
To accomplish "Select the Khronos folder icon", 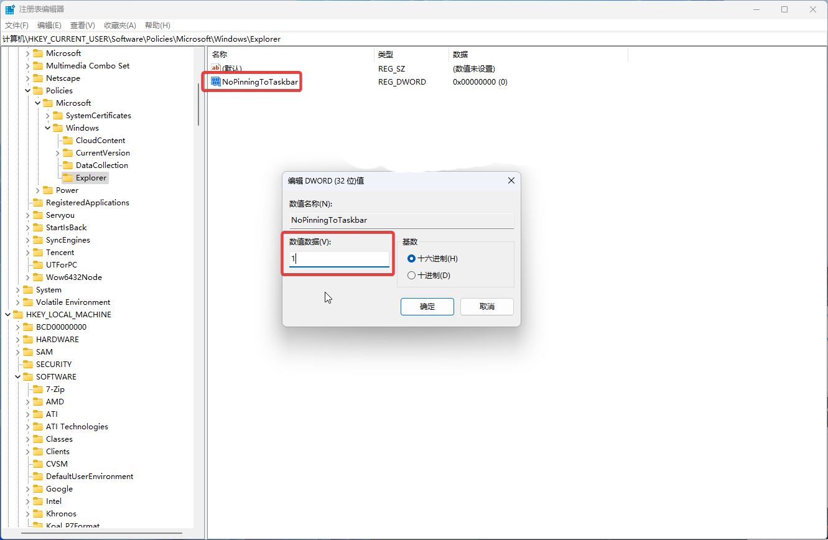I will coord(38,513).
